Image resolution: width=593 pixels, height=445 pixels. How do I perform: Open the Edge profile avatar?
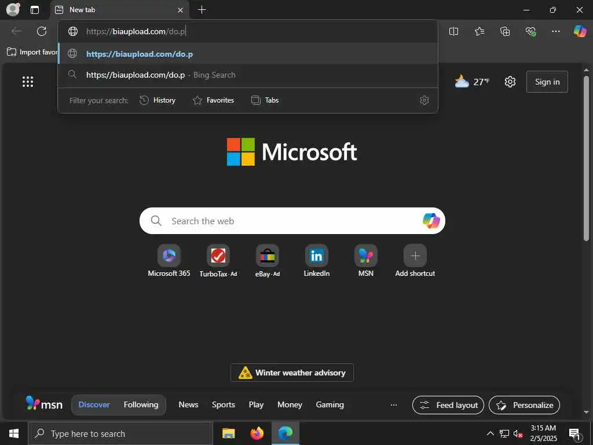point(13,9)
